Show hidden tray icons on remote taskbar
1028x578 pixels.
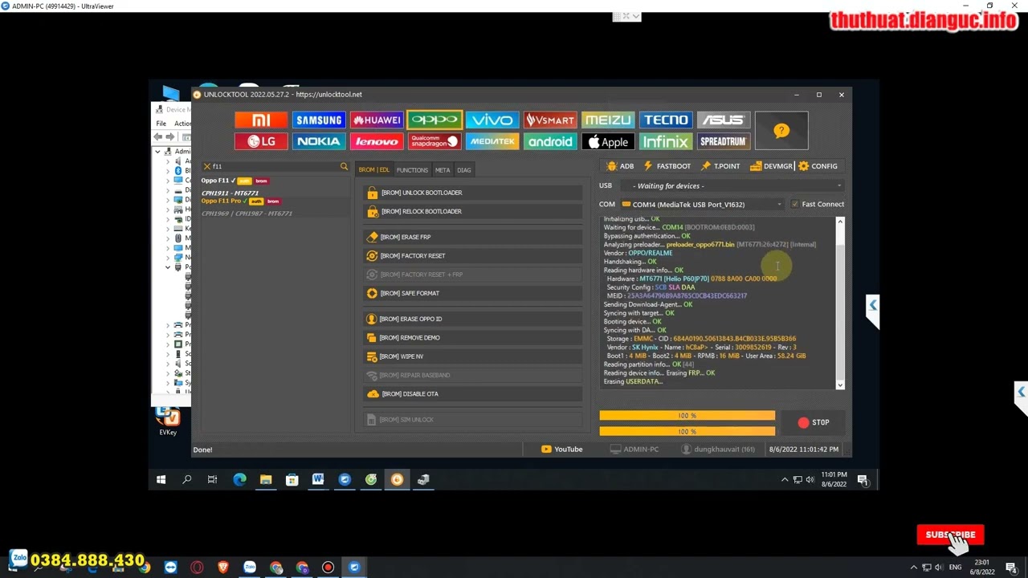785,480
